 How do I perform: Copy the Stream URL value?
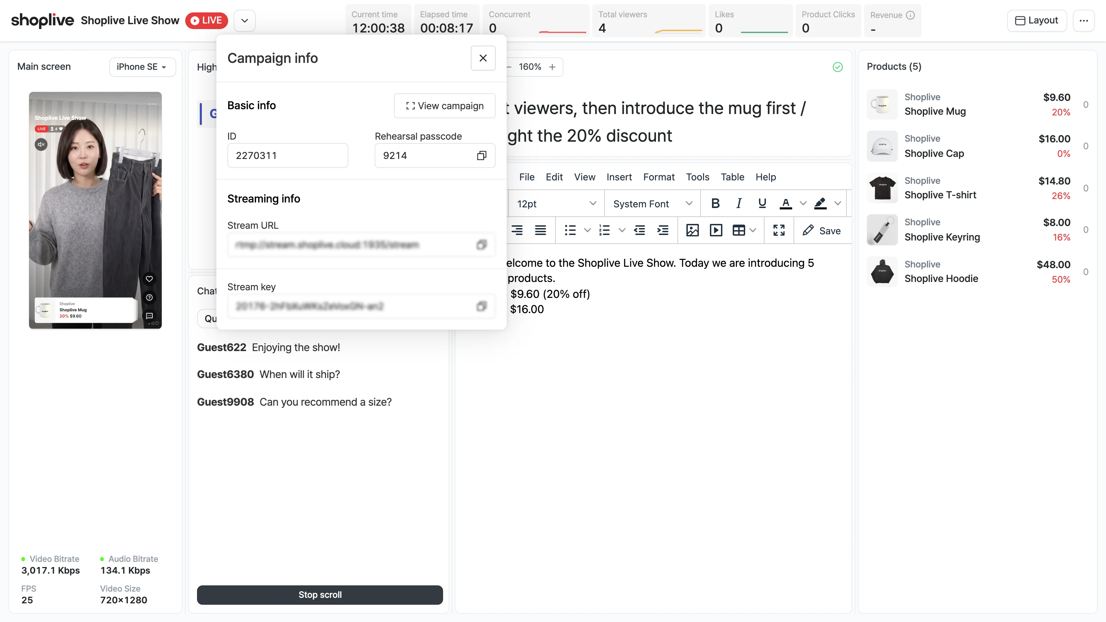481,245
